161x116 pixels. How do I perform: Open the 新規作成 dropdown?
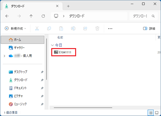click(15, 28)
